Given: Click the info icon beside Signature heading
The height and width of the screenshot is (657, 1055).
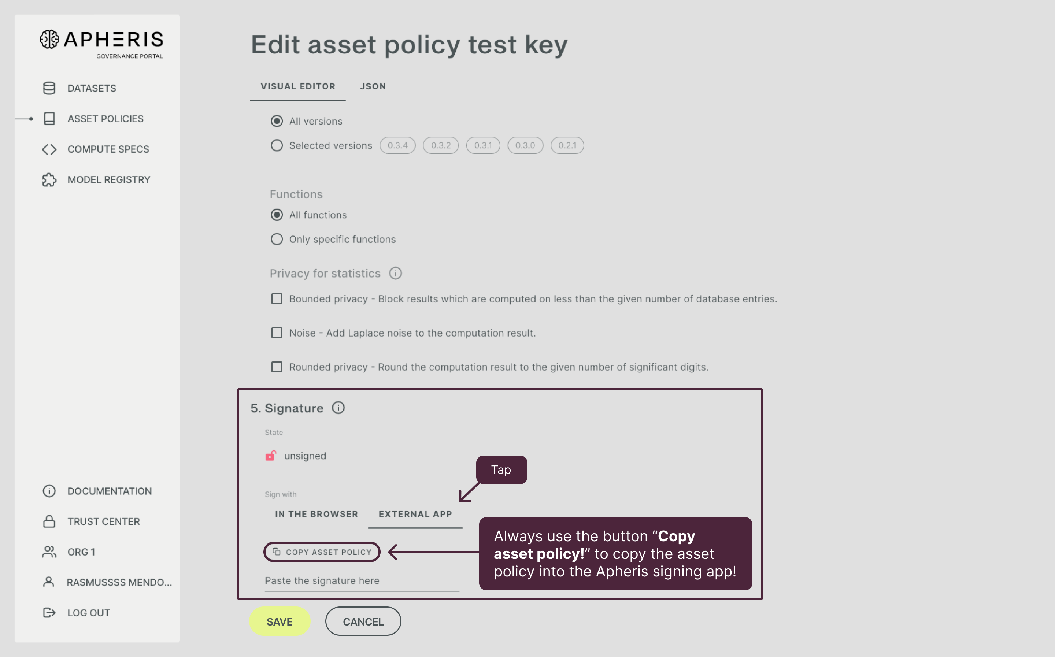Looking at the screenshot, I should [338, 408].
